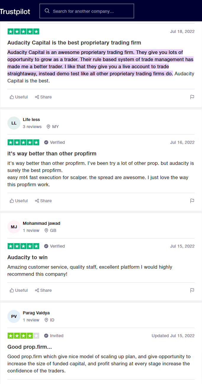
Task: Click the search magnifier icon
Action: pyautogui.click(x=47, y=11)
